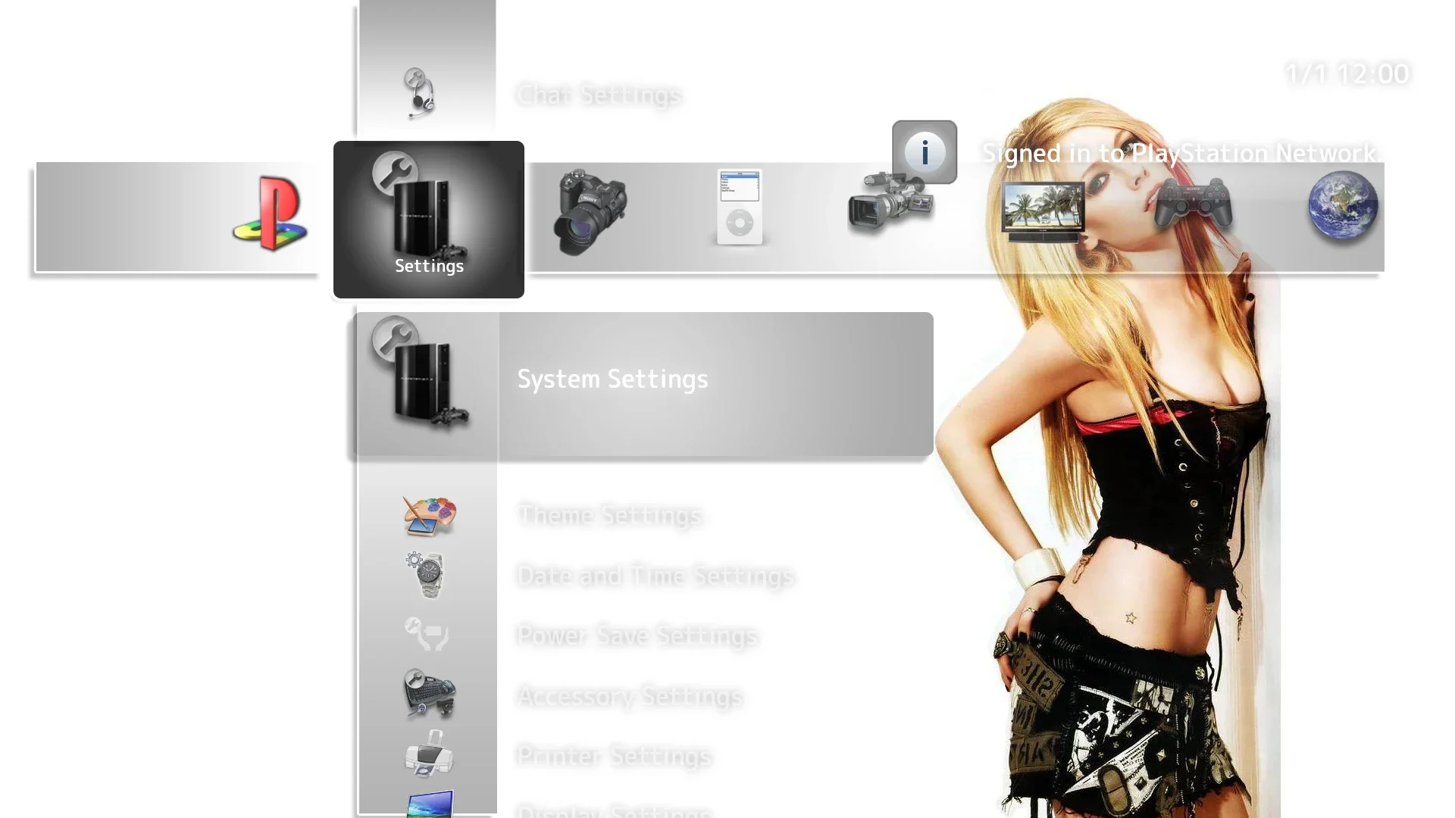Open the System Settings menu entry
This screenshot has height=818, width=1455.
coord(644,384)
